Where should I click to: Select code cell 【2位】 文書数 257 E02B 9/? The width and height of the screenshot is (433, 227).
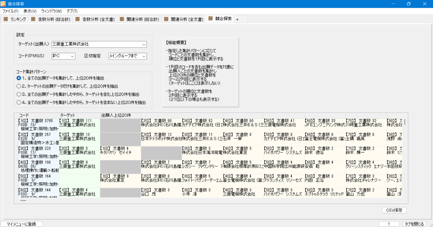point(38,139)
